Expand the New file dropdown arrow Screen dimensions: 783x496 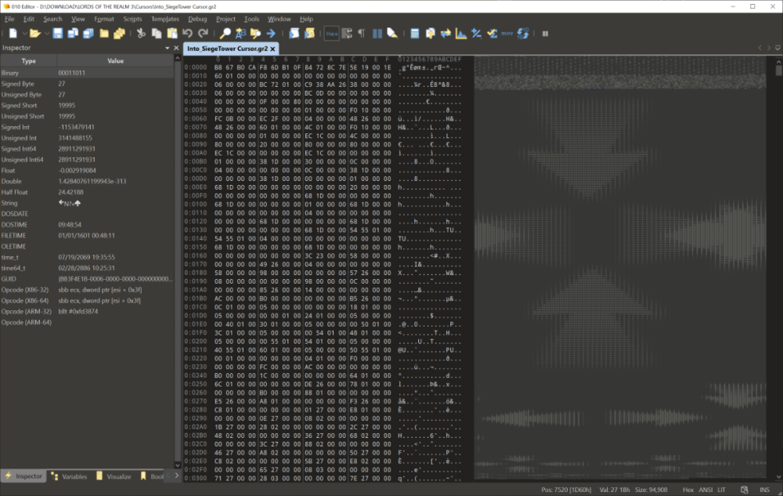coord(24,34)
